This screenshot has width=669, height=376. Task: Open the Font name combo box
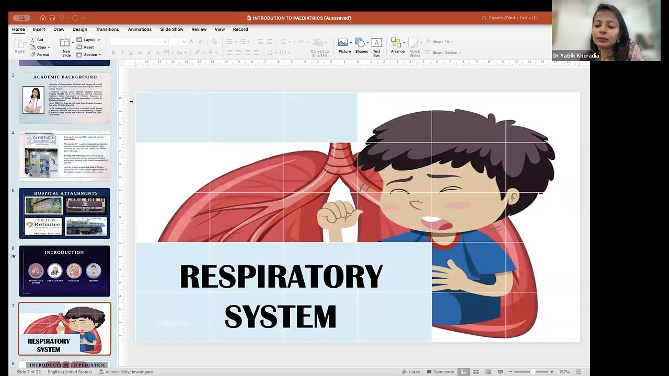click(x=139, y=42)
